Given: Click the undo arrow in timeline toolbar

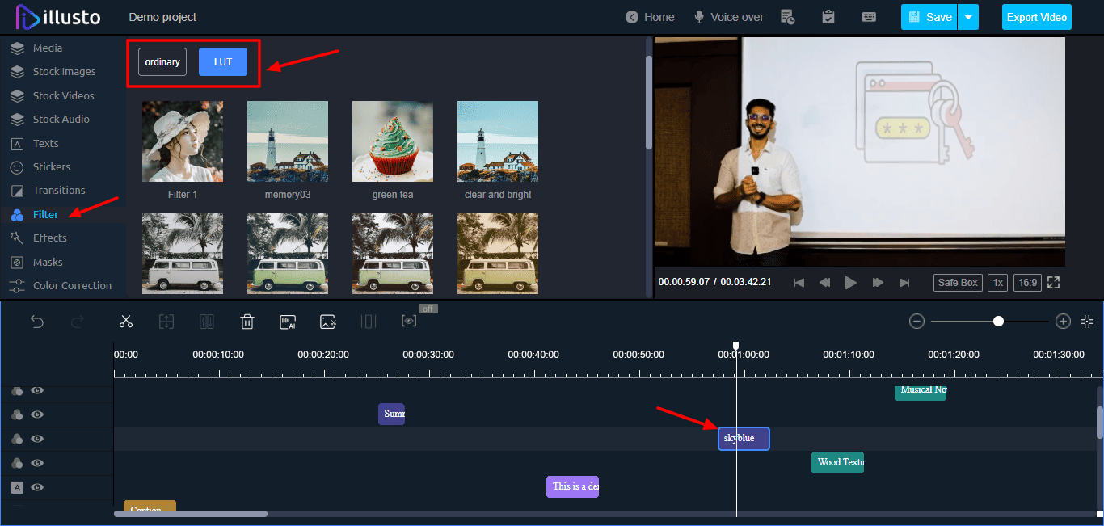Looking at the screenshot, I should [37, 322].
